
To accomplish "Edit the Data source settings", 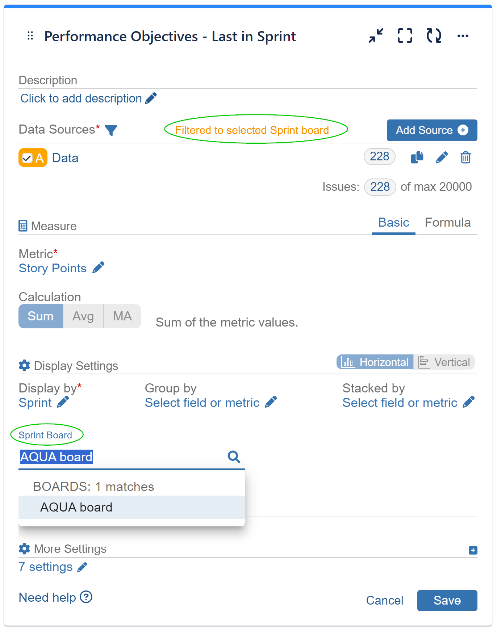I will (441, 157).
